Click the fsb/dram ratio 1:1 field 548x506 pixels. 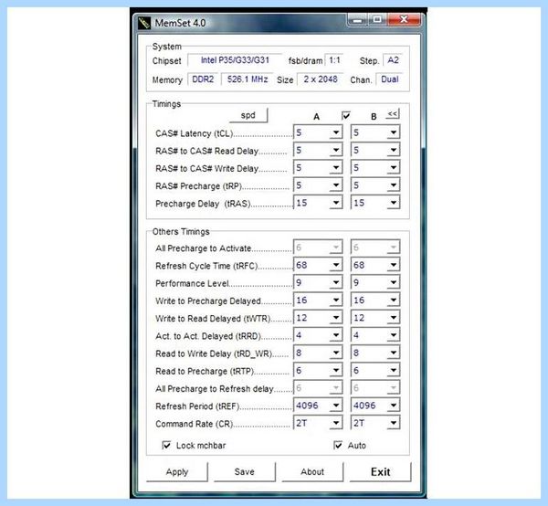[x=334, y=60]
